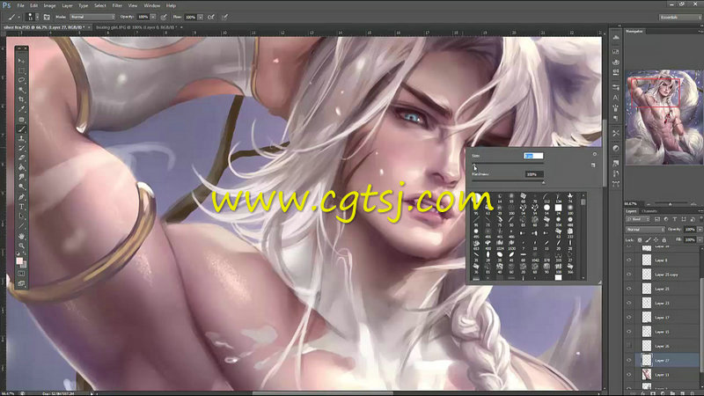Toggle visibility eye of Layer 27
The width and height of the screenshot is (704, 396).
(629, 360)
